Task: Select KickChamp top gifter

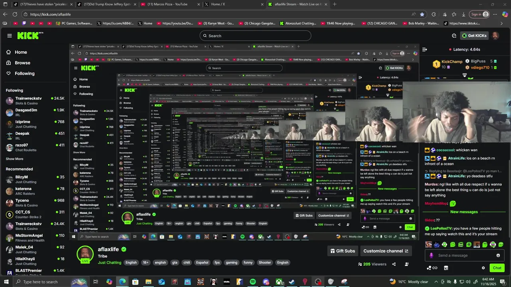Action: [448, 64]
